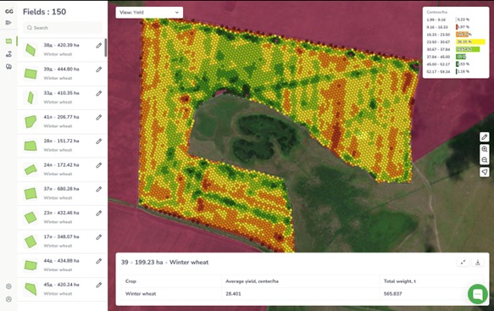Open the settings gear in sidebar
This screenshot has width=494, height=311.
[8, 286]
